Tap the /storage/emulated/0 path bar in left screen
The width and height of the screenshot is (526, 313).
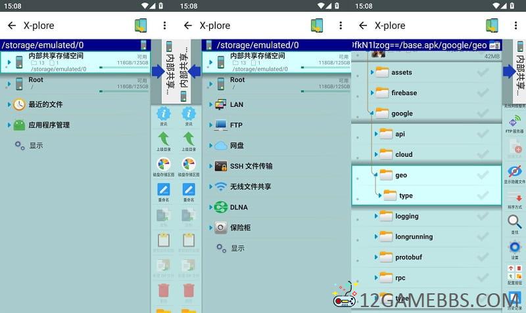[x=75, y=45]
